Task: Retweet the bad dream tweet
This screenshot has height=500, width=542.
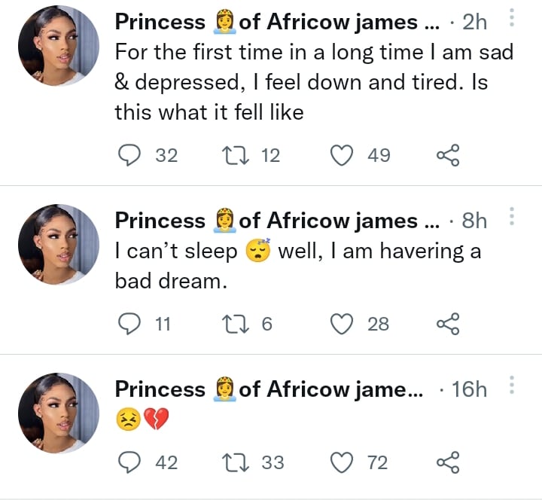Action: (233, 324)
